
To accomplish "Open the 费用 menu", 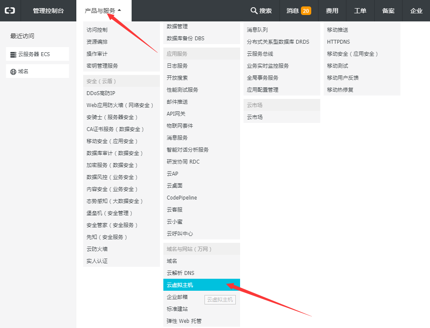I will (332, 11).
